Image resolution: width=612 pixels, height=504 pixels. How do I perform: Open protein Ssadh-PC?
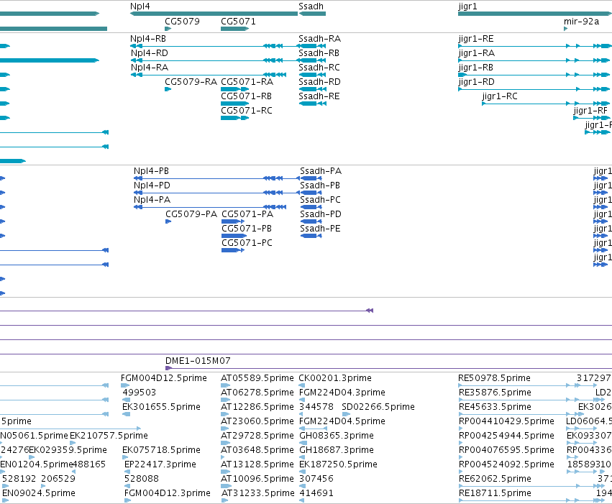click(320, 200)
